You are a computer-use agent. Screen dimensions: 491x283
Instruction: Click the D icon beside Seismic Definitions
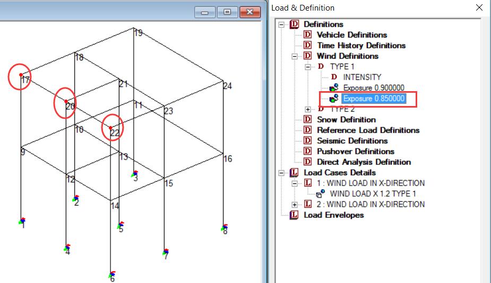307,141
